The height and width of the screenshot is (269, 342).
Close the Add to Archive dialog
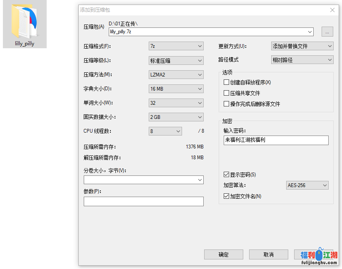click(x=332, y=10)
